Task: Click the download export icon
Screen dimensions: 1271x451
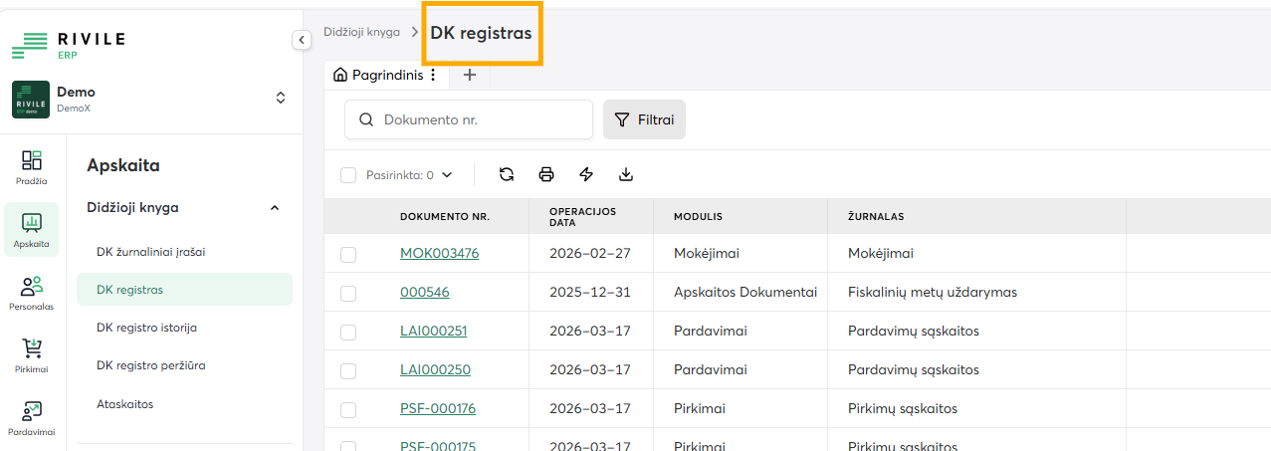Action: (626, 174)
